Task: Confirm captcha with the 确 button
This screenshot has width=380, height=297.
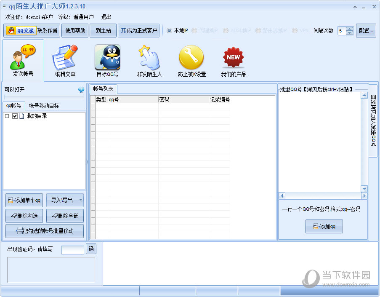Action: point(91,249)
